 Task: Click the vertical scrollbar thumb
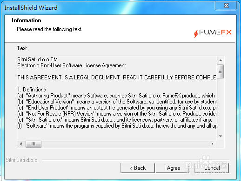(221, 71)
